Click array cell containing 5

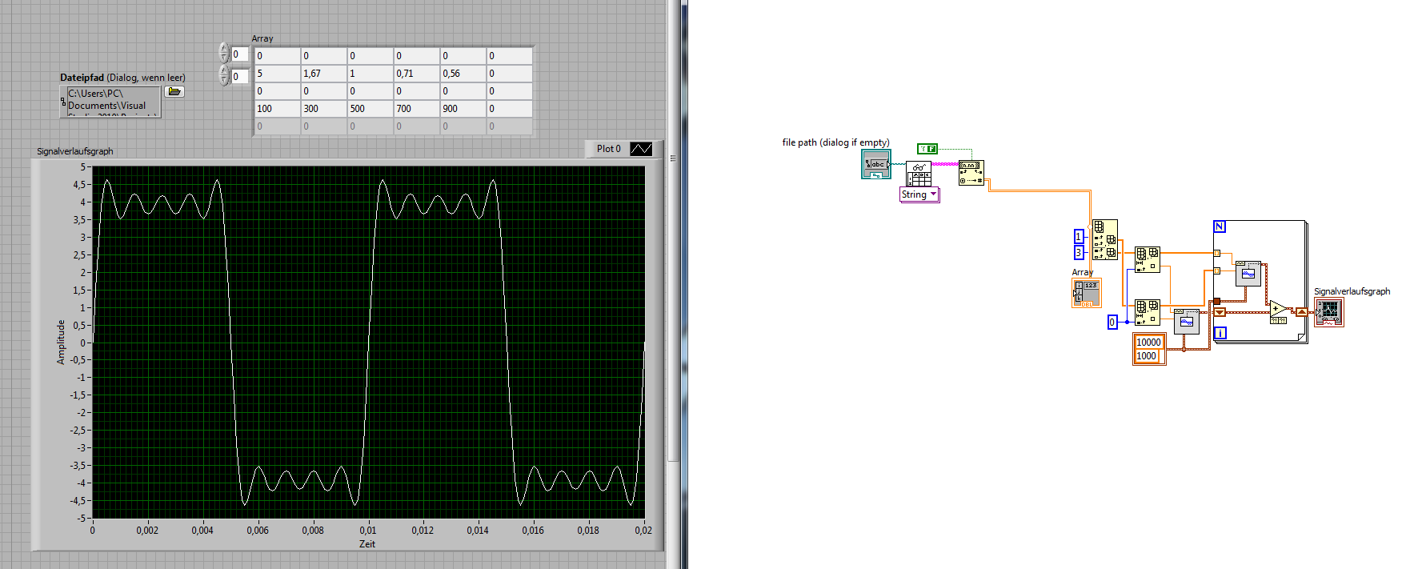tap(278, 74)
